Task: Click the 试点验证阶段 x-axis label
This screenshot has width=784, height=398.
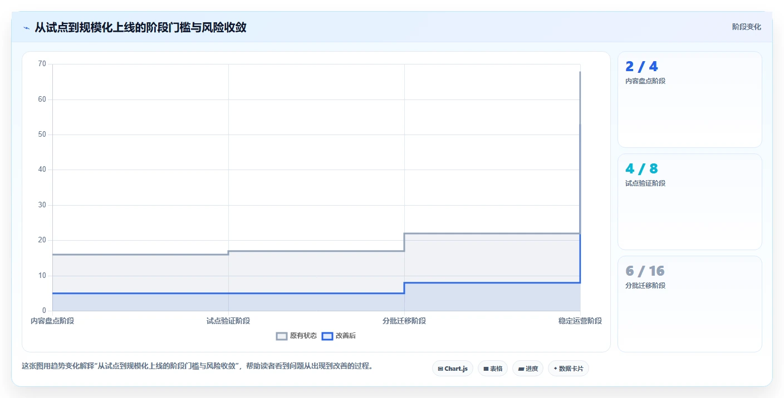Action: [x=228, y=321]
